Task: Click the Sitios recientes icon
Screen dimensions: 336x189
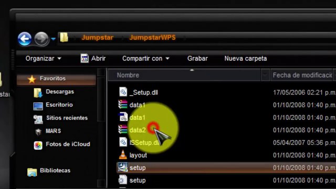Action: pyautogui.click(x=38, y=119)
